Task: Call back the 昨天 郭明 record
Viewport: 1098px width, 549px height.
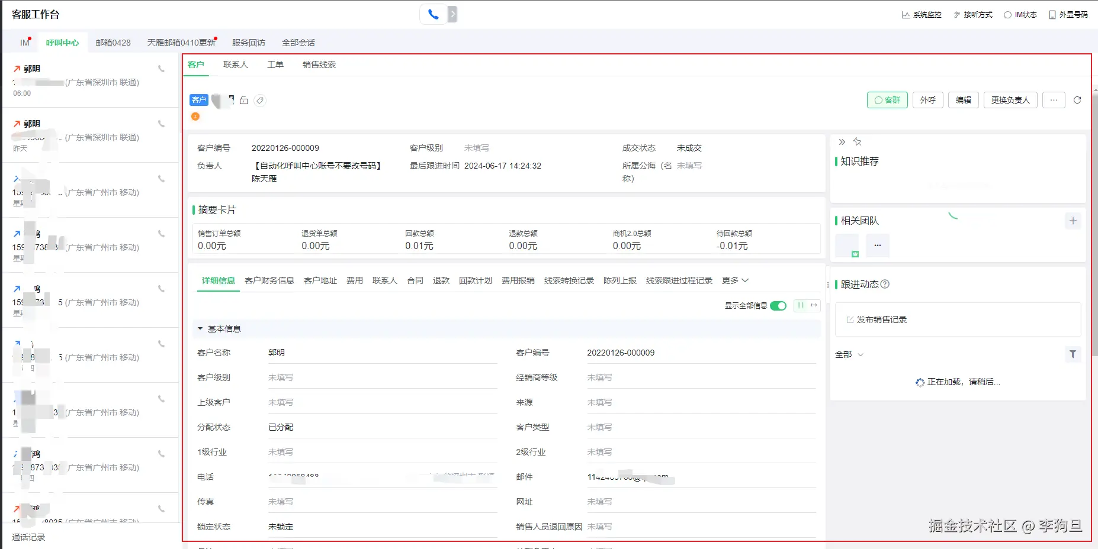Action: point(161,124)
